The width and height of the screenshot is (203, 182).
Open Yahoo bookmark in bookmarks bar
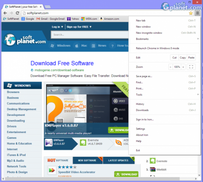(73, 19)
